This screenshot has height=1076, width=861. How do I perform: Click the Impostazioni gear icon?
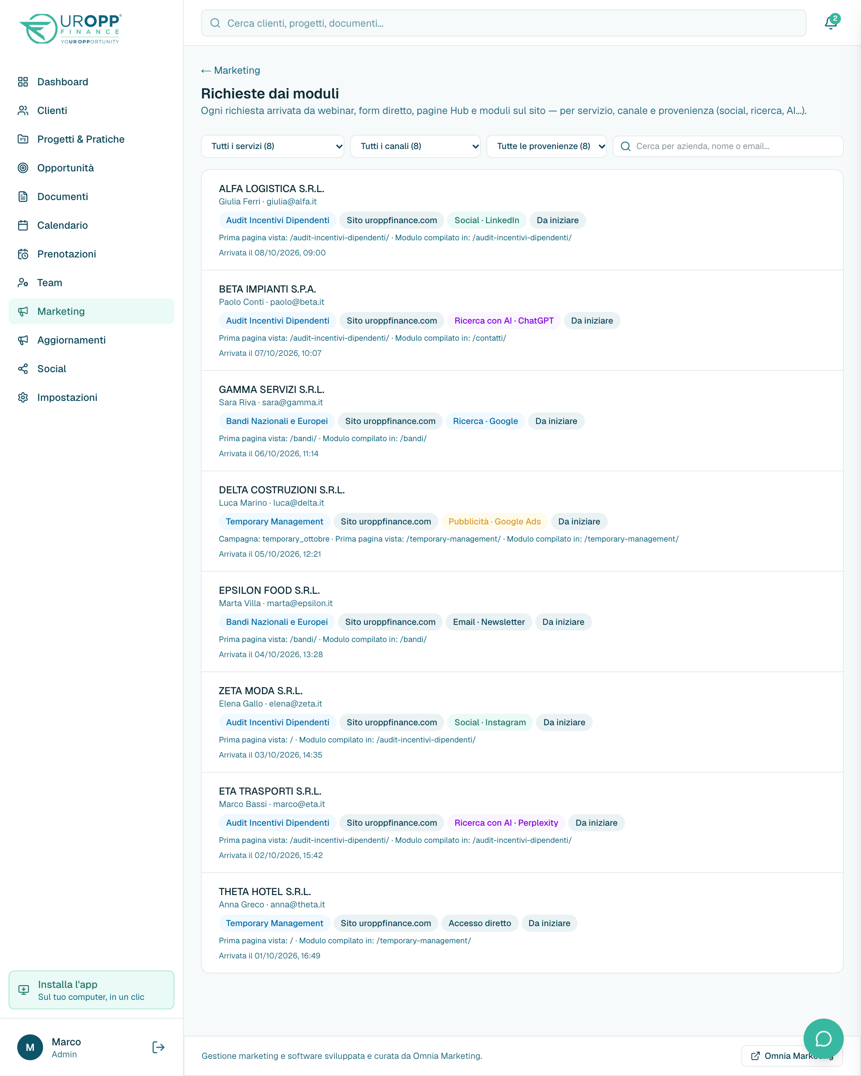click(x=23, y=397)
